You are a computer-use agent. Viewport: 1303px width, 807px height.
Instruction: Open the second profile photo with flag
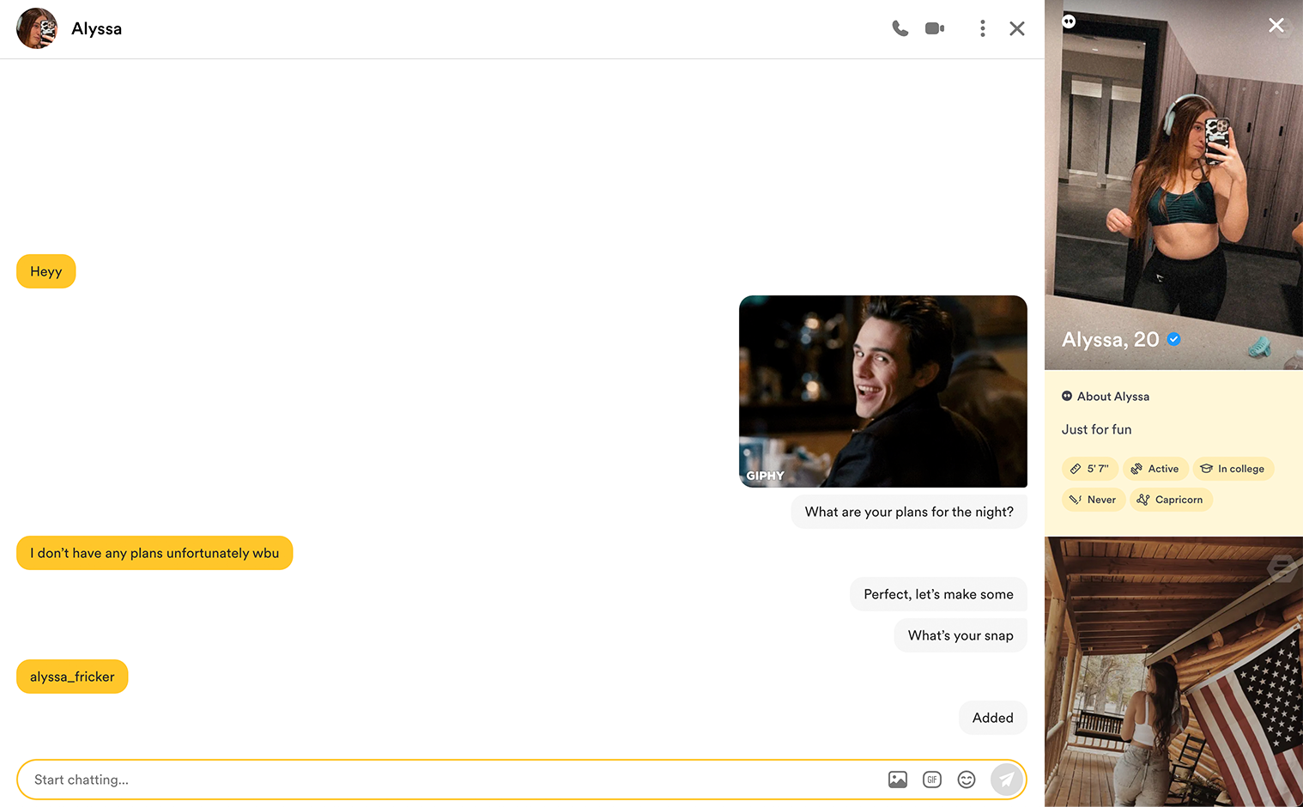pyautogui.click(x=1173, y=671)
